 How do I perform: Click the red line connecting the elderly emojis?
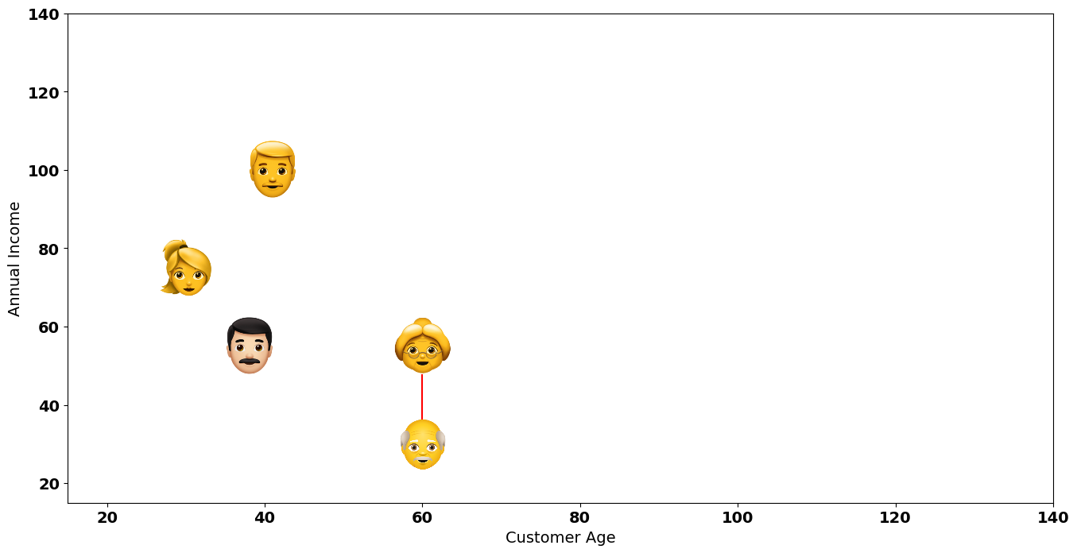coord(422,396)
